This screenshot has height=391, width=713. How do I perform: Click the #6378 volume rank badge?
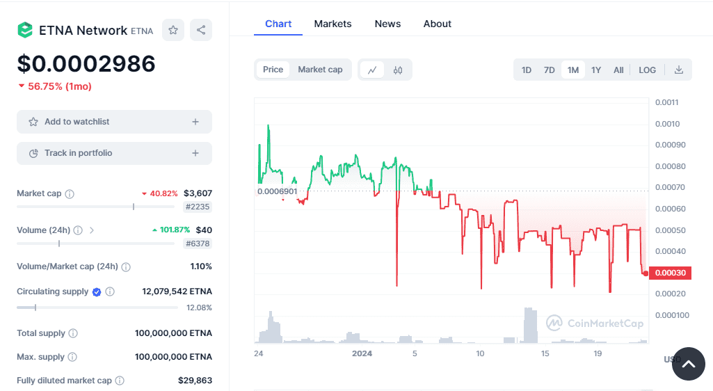pos(198,244)
